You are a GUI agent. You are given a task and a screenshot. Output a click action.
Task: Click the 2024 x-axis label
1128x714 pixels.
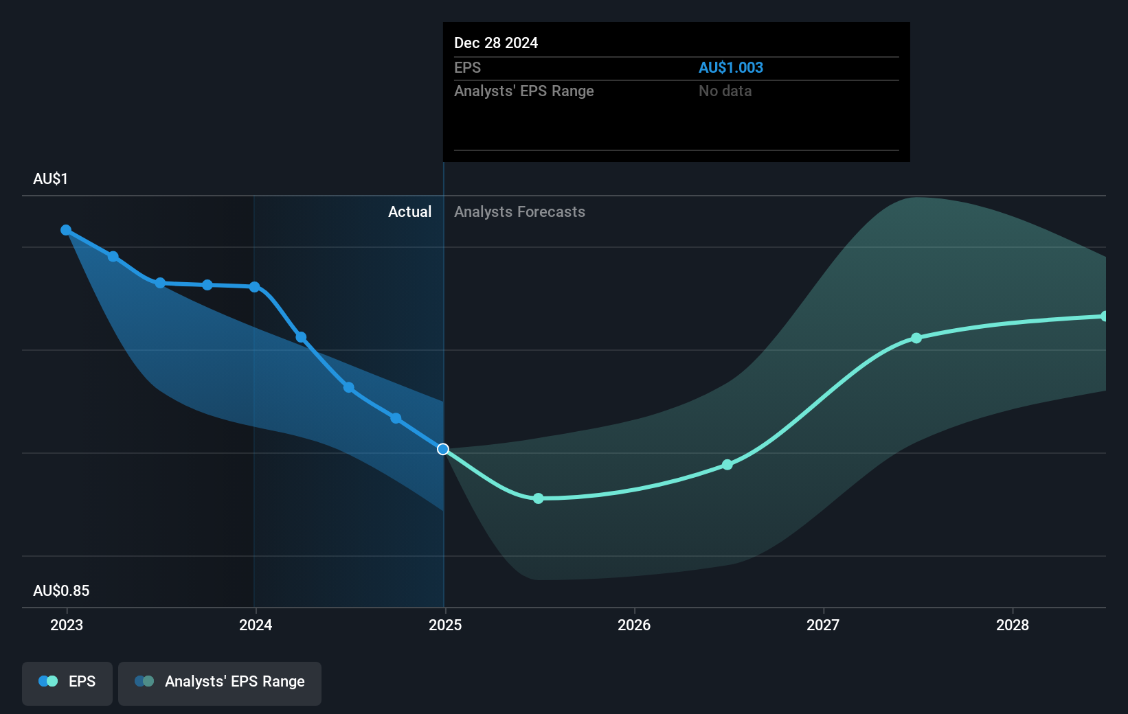256,625
